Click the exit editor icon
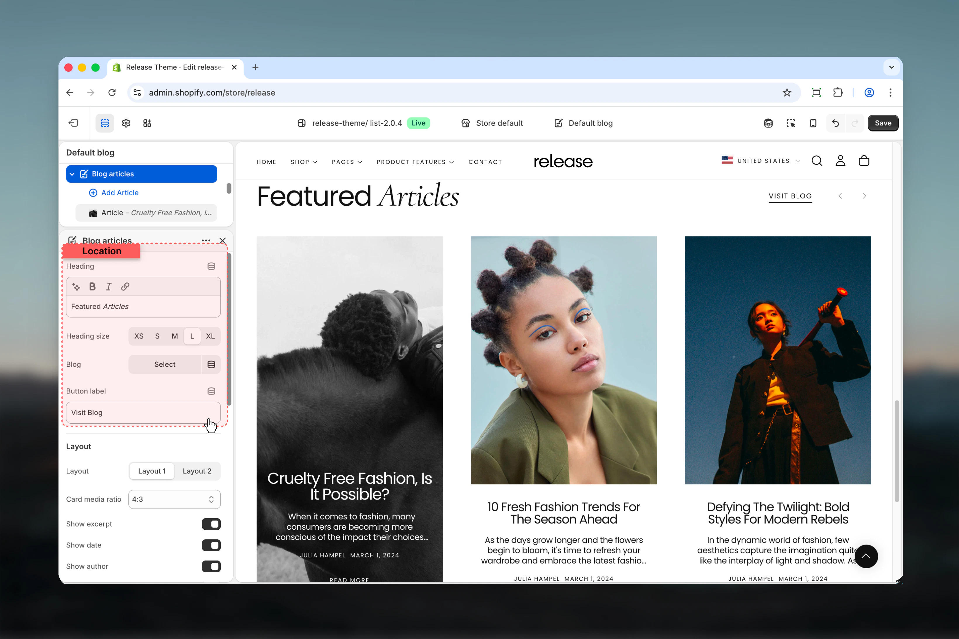Screen dimensions: 959x639 tap(73, 123)
